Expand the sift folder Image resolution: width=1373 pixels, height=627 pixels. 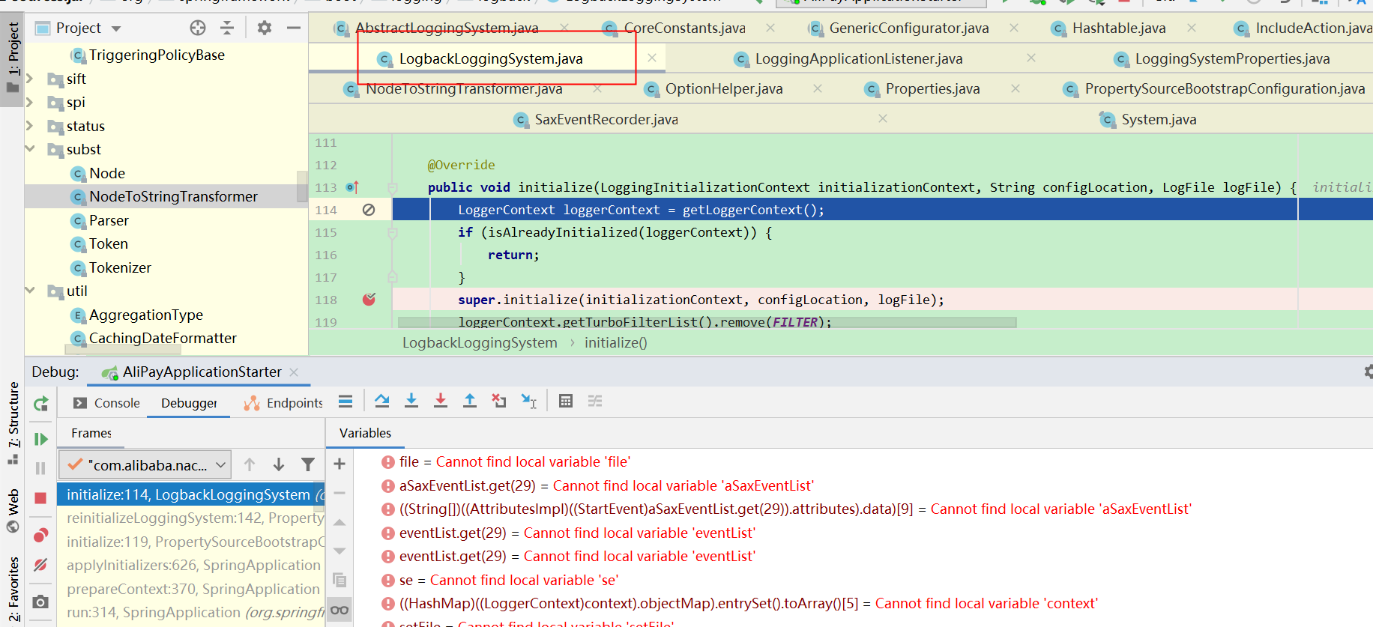tap(30, 79)
